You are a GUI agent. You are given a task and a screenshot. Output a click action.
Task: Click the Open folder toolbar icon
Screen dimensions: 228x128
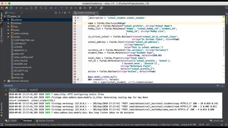[2, 8]
